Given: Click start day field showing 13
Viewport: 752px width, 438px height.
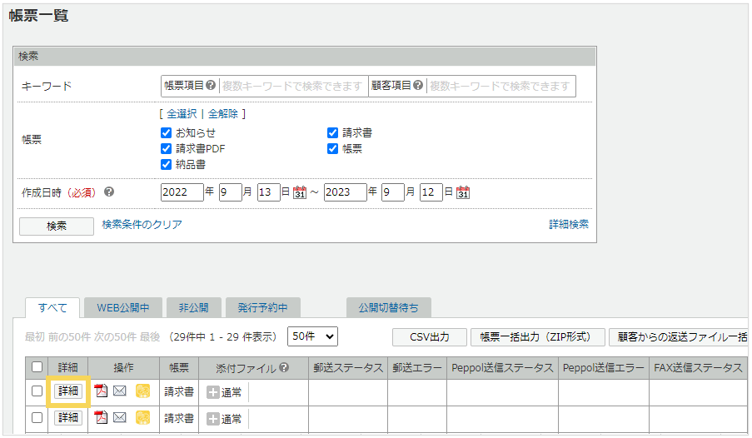Looking at the screenshot, I should coord(268,192).
